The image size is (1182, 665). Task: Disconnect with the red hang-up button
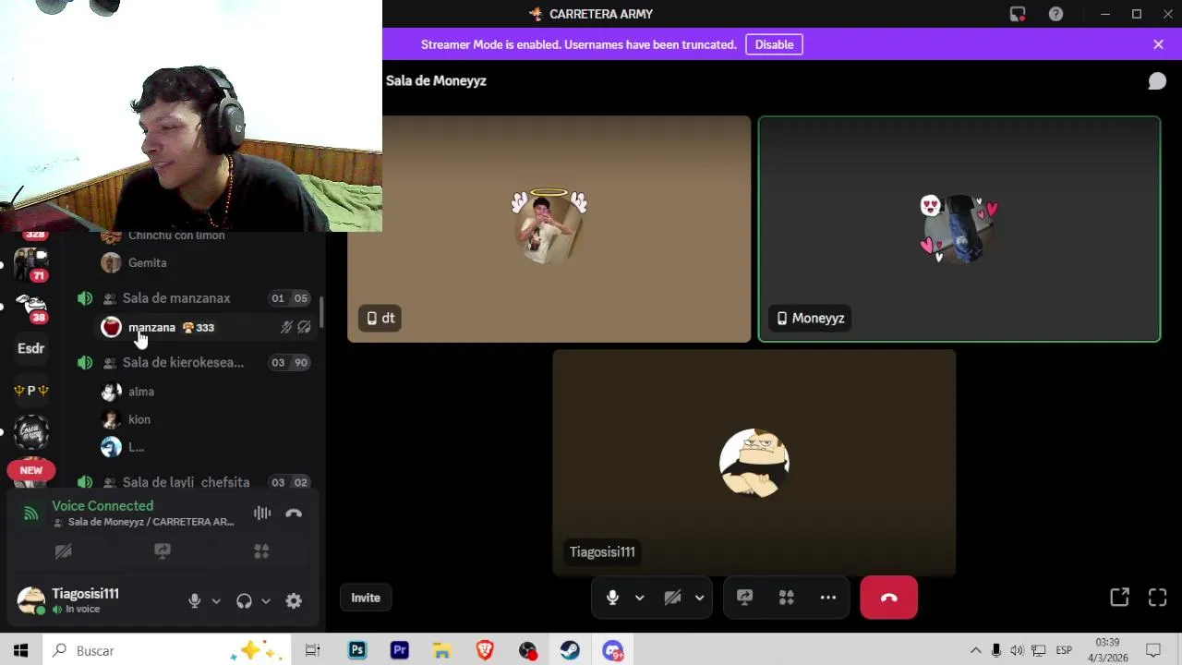[x=888, y=598]
